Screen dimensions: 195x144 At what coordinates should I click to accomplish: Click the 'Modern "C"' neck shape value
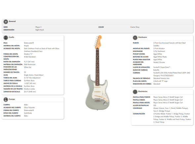point(28,54)
